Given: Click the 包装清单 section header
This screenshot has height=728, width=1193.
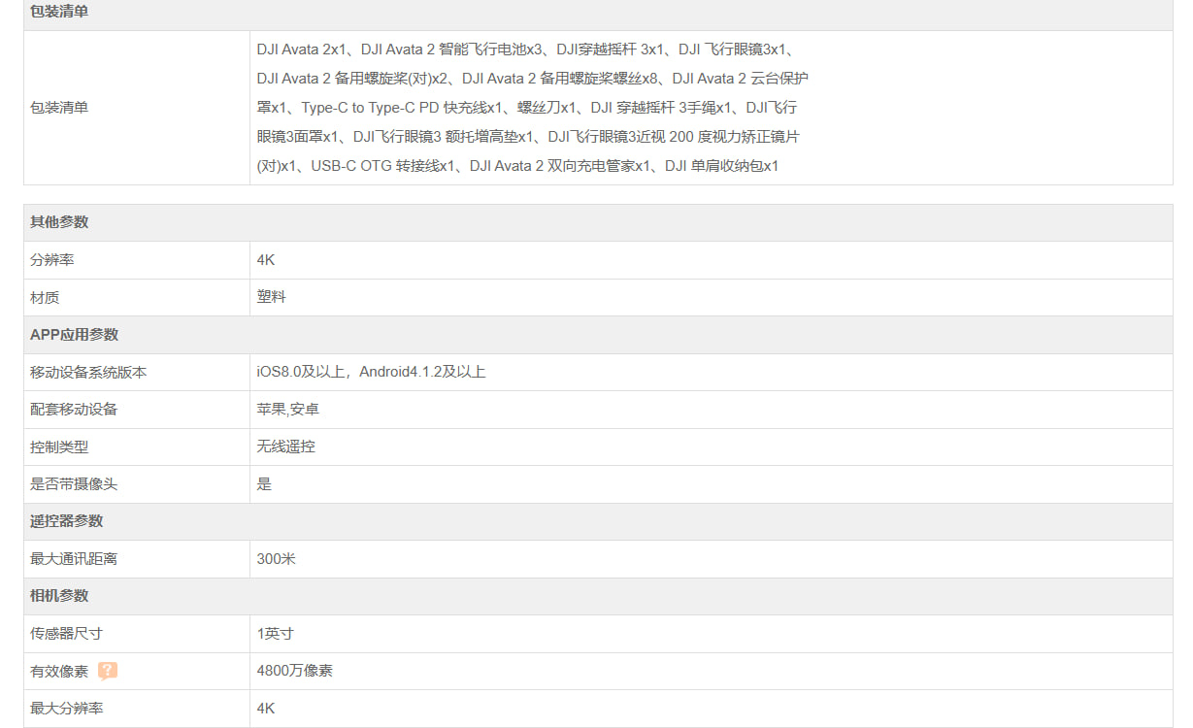Looking at the screenshot, I should click(x=59, y=12).
